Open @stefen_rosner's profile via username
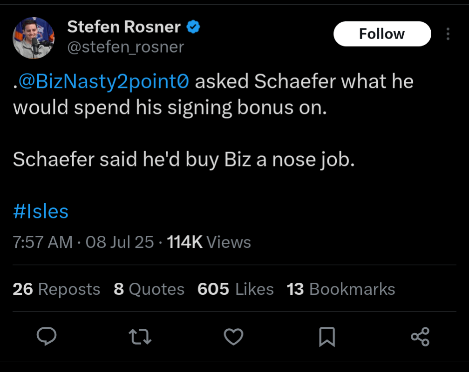The height and width of the screenshot is (372, 469). [126, 46]
